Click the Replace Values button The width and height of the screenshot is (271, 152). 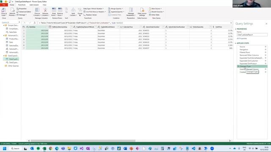click(x=90, y=15)
